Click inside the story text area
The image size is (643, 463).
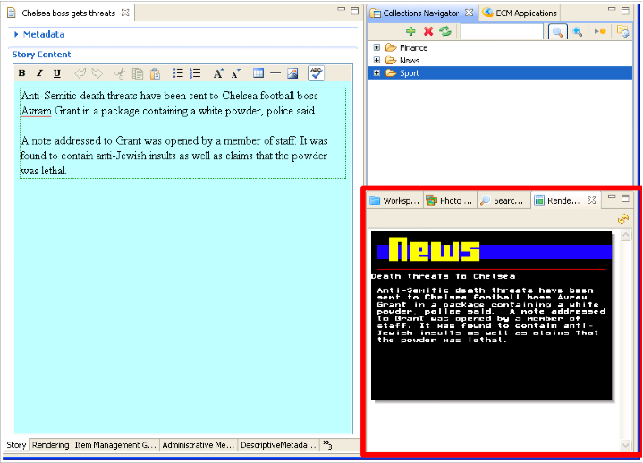(x=183, y=257)
